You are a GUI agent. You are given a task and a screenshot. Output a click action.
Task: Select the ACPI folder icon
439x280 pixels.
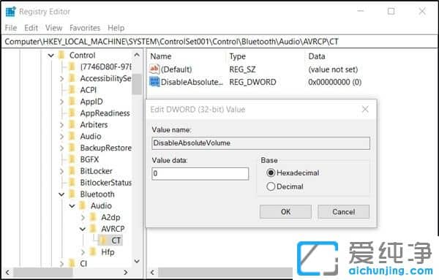pos(72,90)
